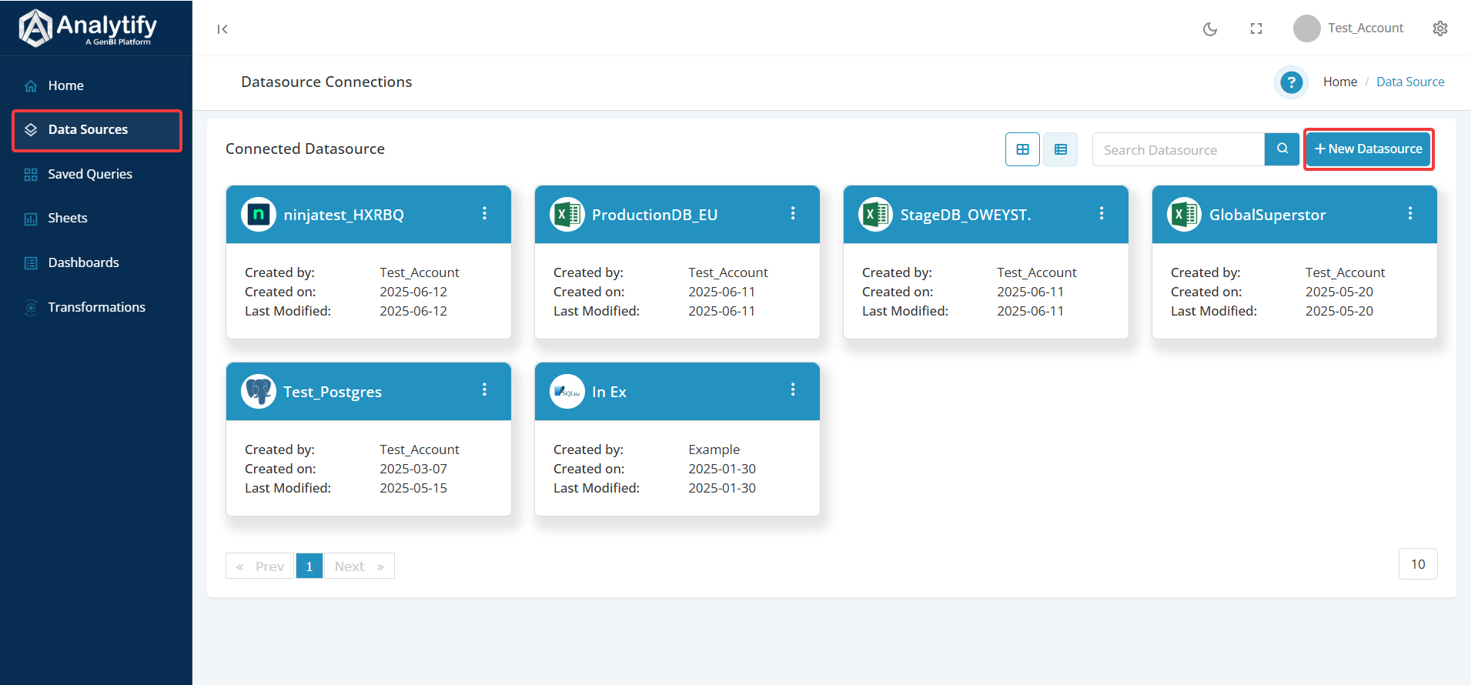Click Data Source breadcrumb link
1478x685 pixels.
tap(1410, 82)
